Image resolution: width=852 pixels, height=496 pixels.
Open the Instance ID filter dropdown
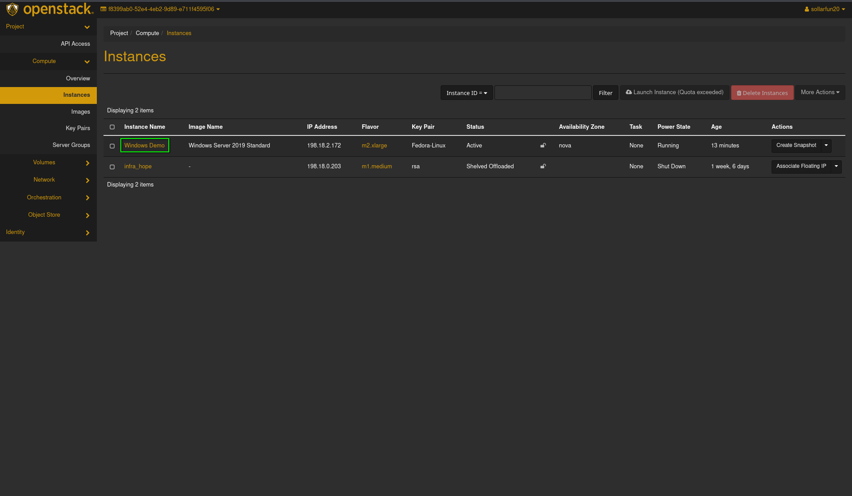coord(466,93)
